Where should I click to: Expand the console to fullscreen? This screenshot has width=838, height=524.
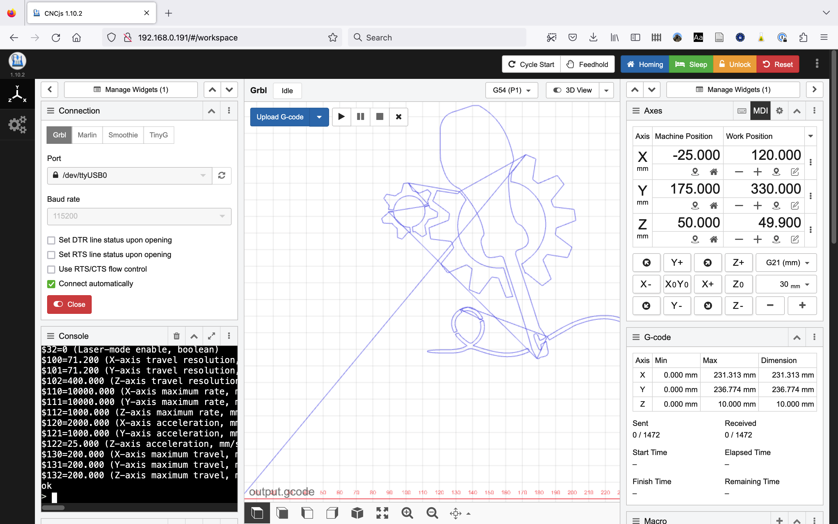[x=212, y=336]
